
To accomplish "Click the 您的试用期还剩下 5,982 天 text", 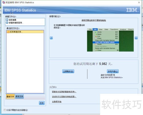I will point(93,64).
